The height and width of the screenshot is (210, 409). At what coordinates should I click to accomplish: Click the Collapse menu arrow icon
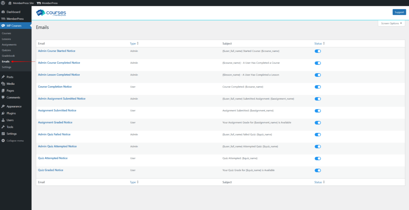pos(3,141)
